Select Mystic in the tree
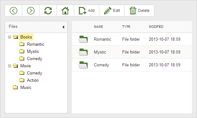 33,51
